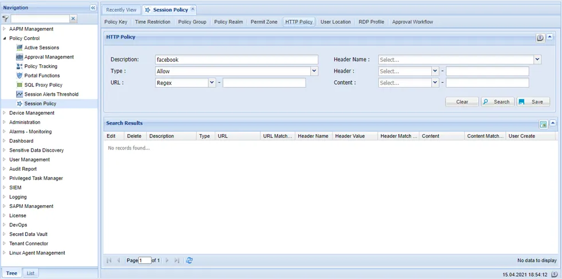The height and width of the screenshot is (279, 562).
Task: Open the Content match type dropdown
Action: (435, 82)
